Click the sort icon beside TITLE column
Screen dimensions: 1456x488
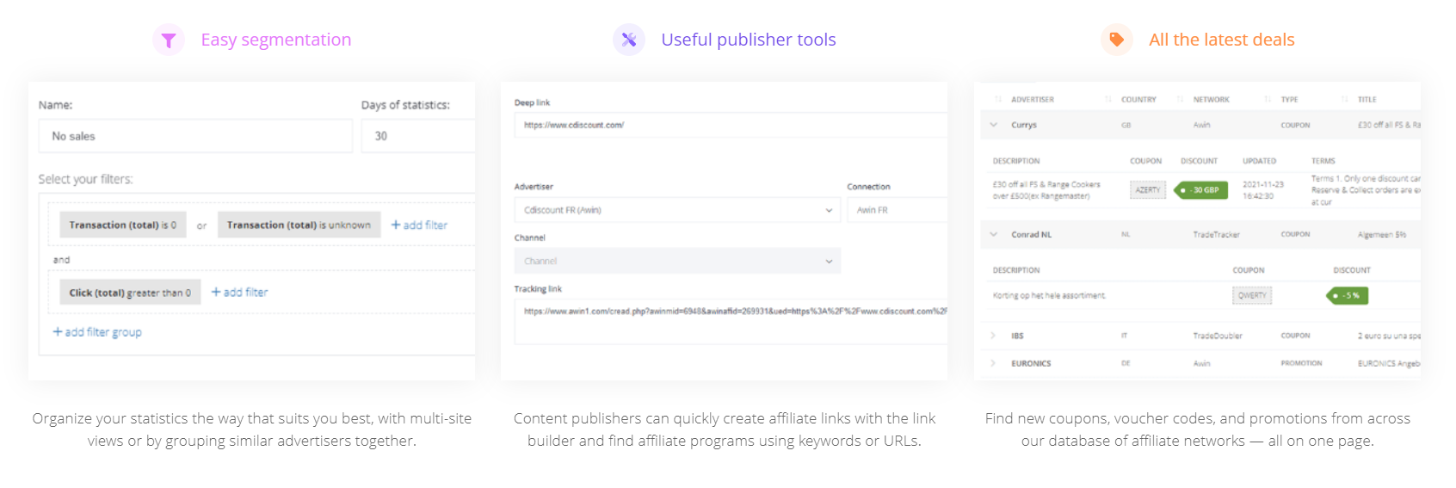[1345, 100]
